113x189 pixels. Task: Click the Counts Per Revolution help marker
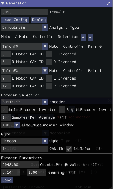point(96,165)
